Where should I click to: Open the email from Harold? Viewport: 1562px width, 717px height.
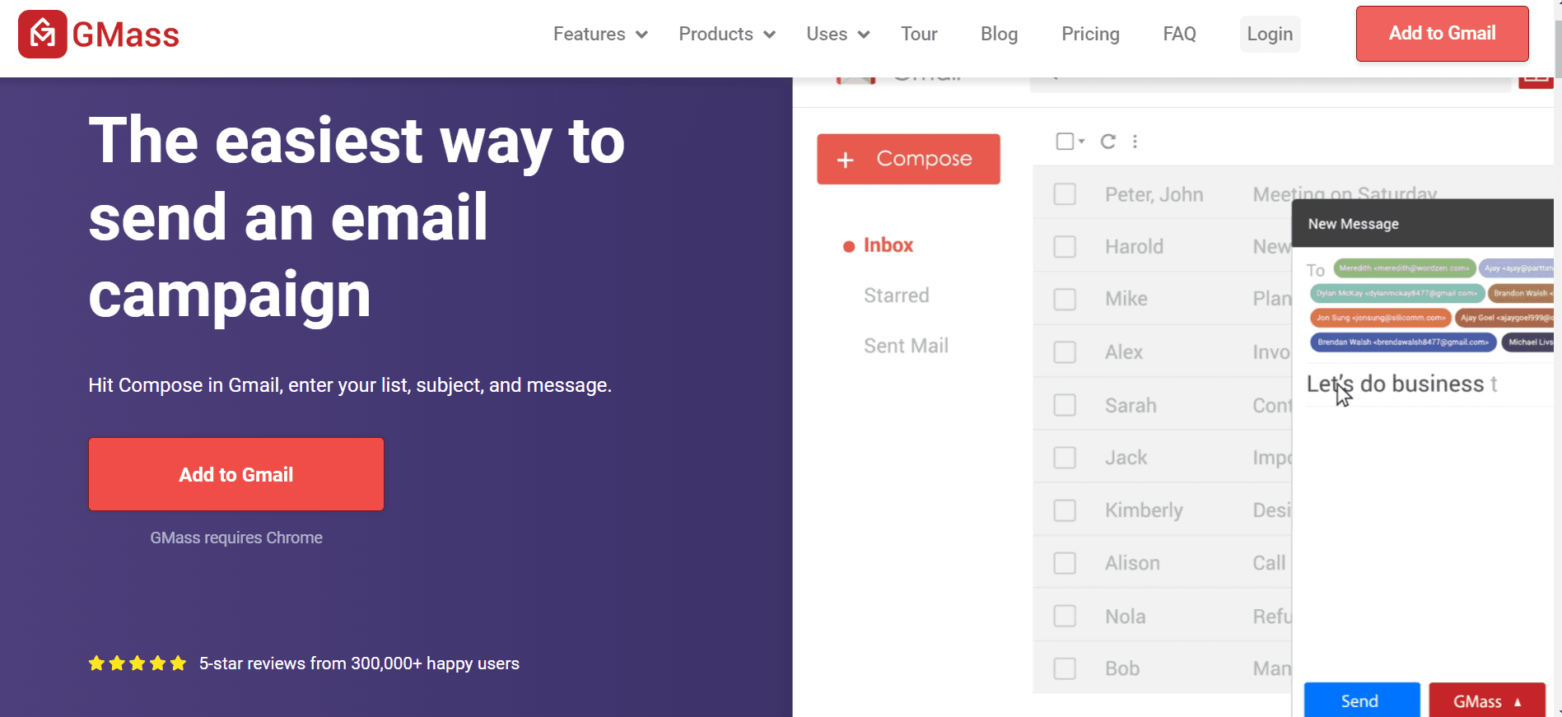1163,245
